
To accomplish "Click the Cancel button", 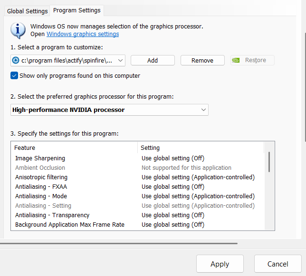I will 277,264.
